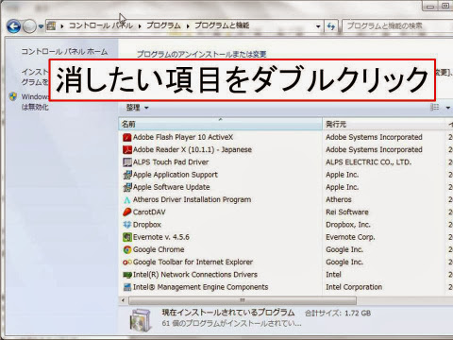Click the 合計サイズ: 1.72 GB status text

click(x=338, y=314)
